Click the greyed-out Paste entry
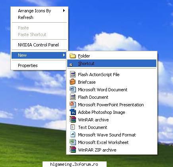Viewport: 173px width, 167px height. tap(39, 28)
